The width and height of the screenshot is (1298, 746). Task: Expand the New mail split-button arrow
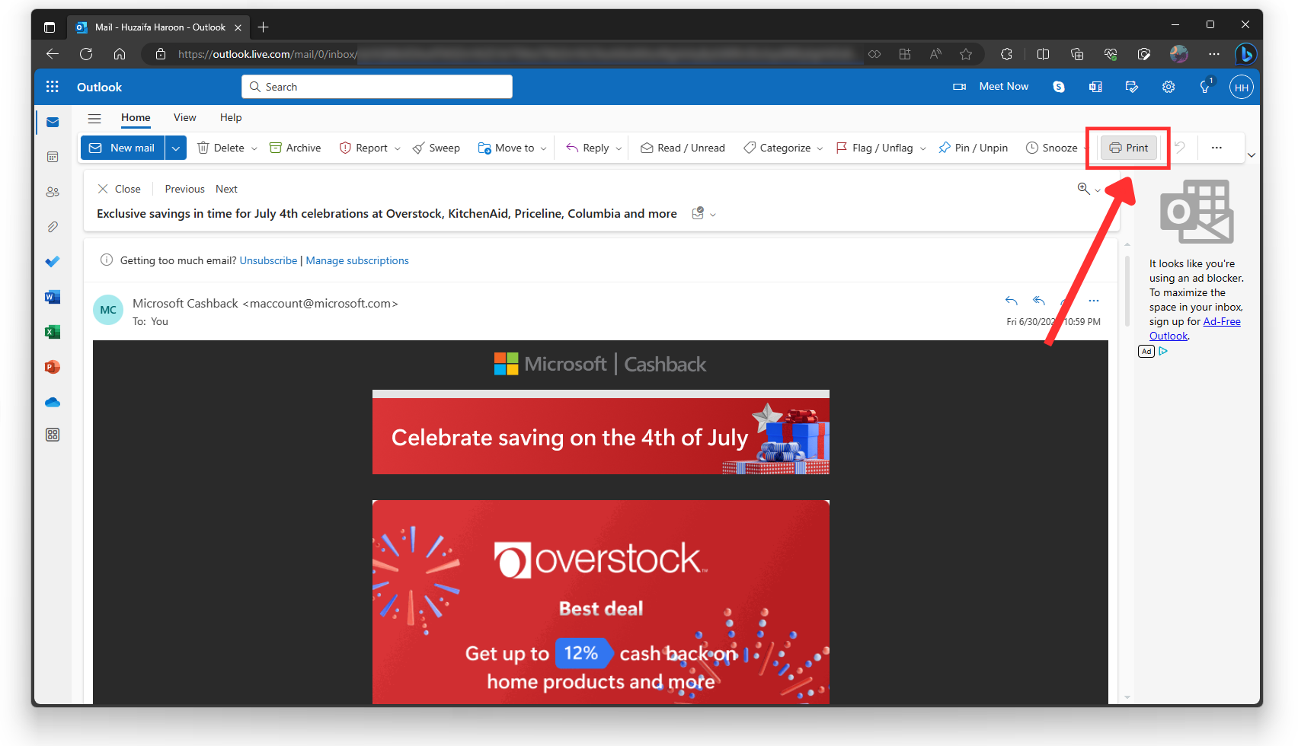[x=176, y=148]
